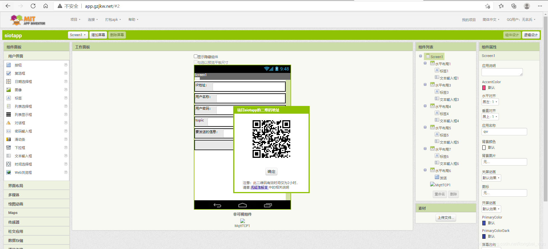The image size is (548, 249).
Task: Open the 简体中文 language menu
Action: (491, 20)
